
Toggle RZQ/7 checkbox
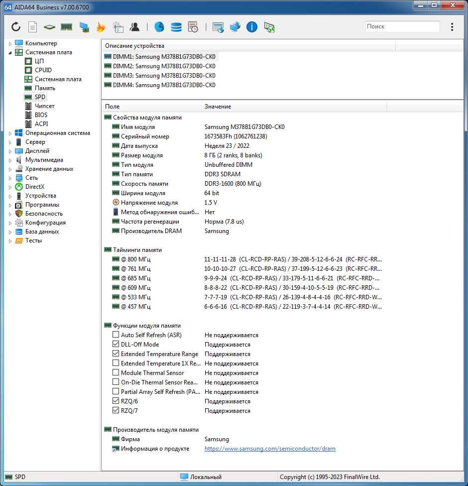(x=116, y=410)
